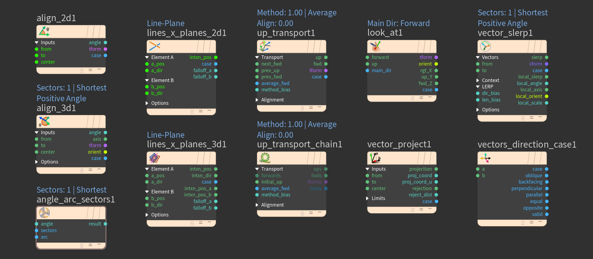Screen dimensions: 593x259
Task: Click the lines_x_planes_2d1 crossing lines icon
Action: (155, 46)
